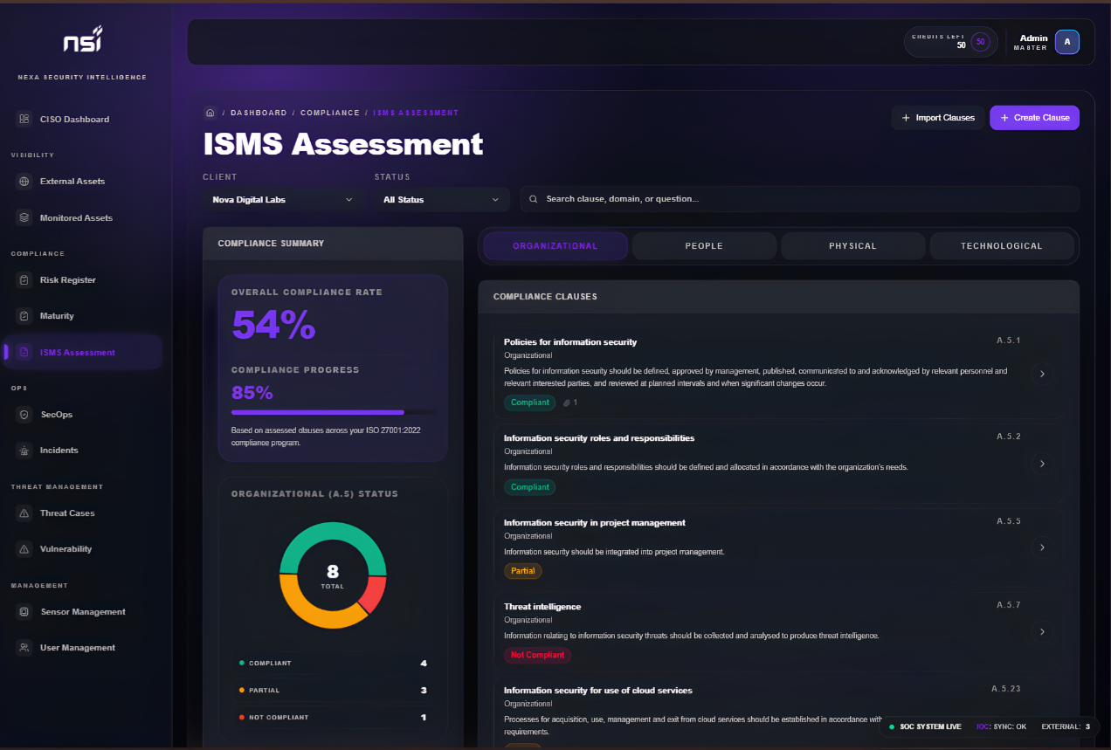Open the Status dropdown All Status

click(442, 199)
